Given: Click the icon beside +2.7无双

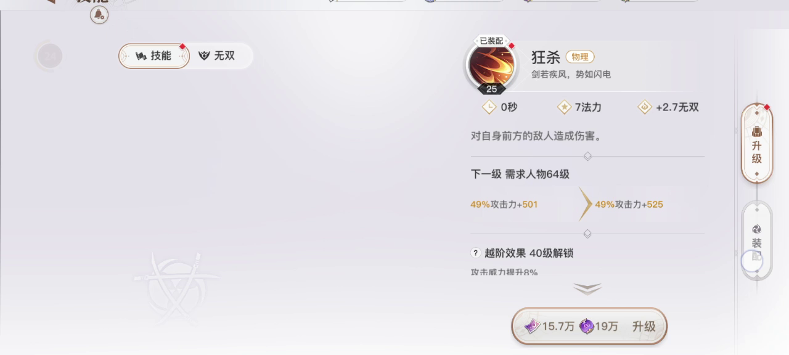Looking at the screenshot, I should pos(645,107).
